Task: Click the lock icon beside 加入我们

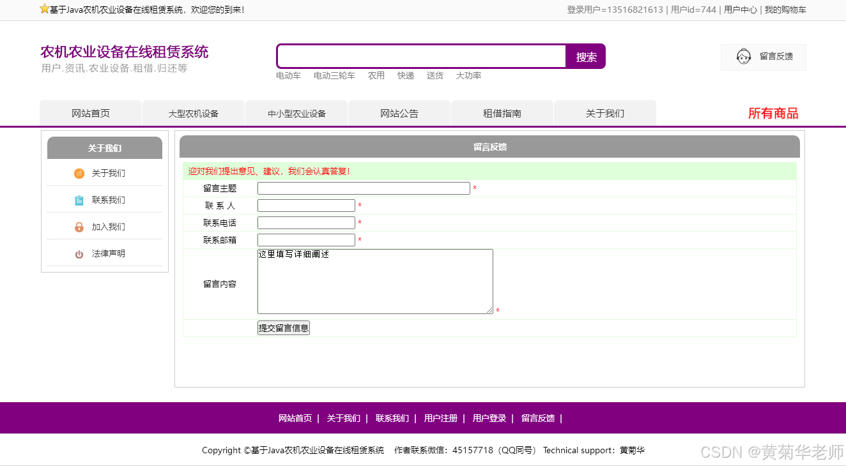Action: [x=79, y=227]
